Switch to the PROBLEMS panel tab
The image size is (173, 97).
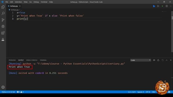[x=12, y=60]
